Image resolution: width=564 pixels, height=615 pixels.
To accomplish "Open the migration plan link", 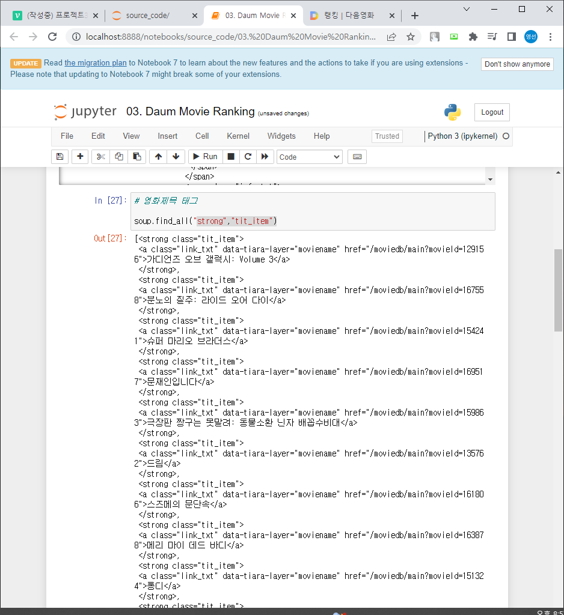I will (96, 62).
